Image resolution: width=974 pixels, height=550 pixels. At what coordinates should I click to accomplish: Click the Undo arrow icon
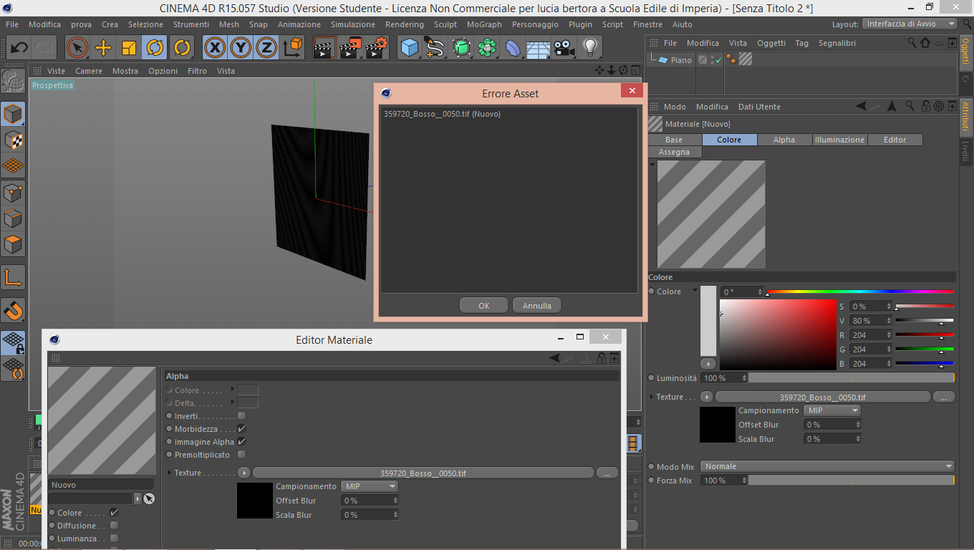19,48
